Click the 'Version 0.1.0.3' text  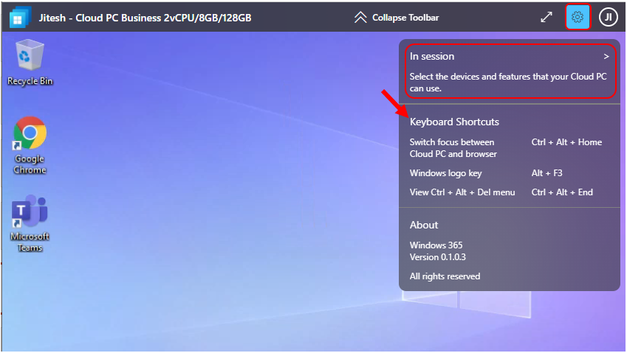[437, 257]
